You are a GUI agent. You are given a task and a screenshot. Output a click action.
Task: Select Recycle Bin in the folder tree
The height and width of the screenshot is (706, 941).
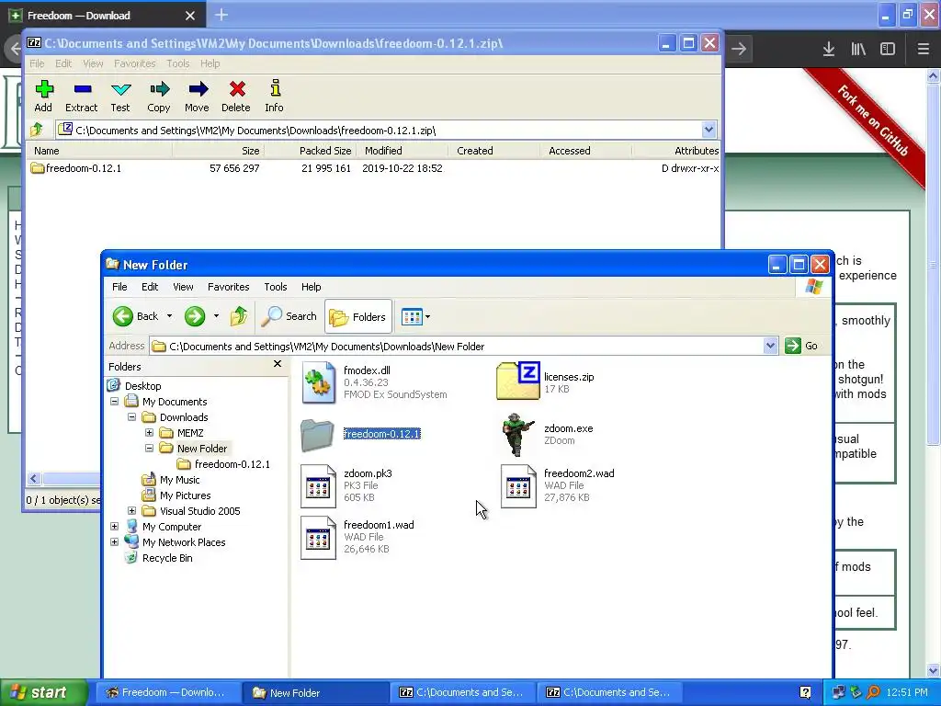(167, 557)
